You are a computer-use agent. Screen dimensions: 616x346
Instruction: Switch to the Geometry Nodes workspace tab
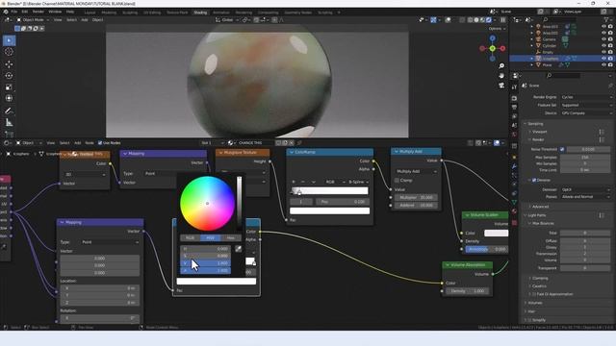[x=298, y=12]
